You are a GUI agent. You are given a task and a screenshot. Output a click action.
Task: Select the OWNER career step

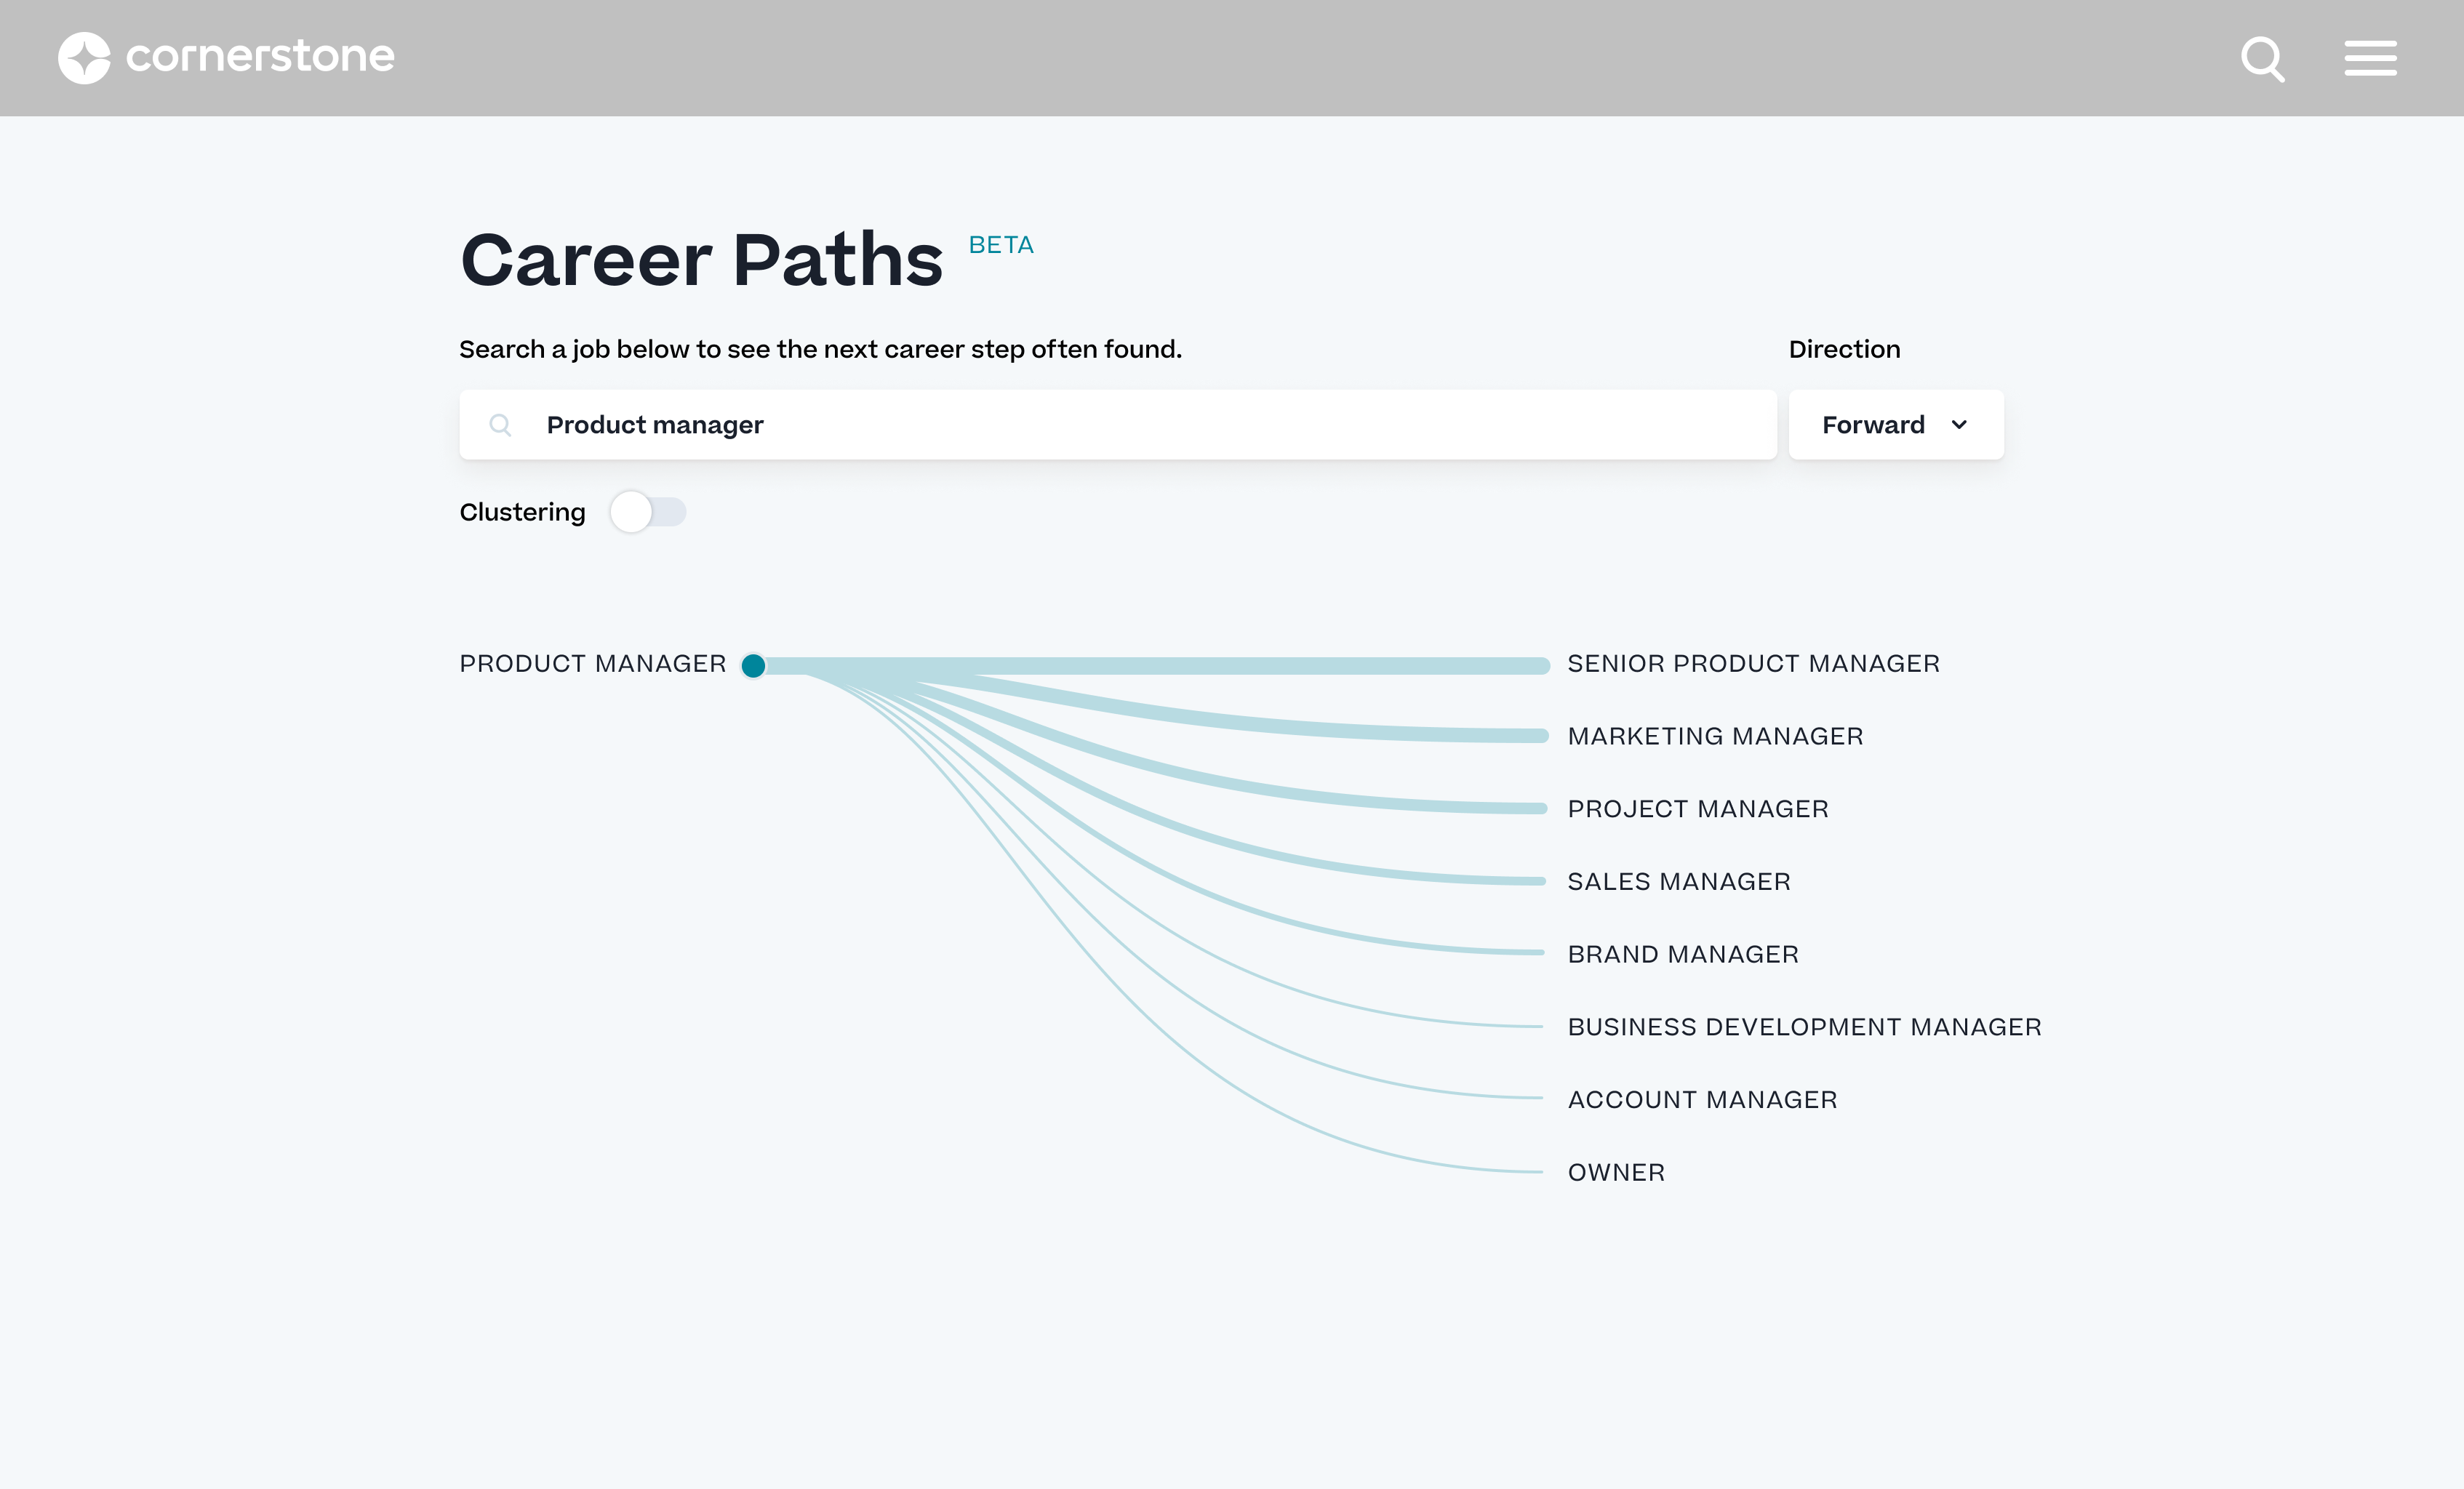[1616, 1173]
